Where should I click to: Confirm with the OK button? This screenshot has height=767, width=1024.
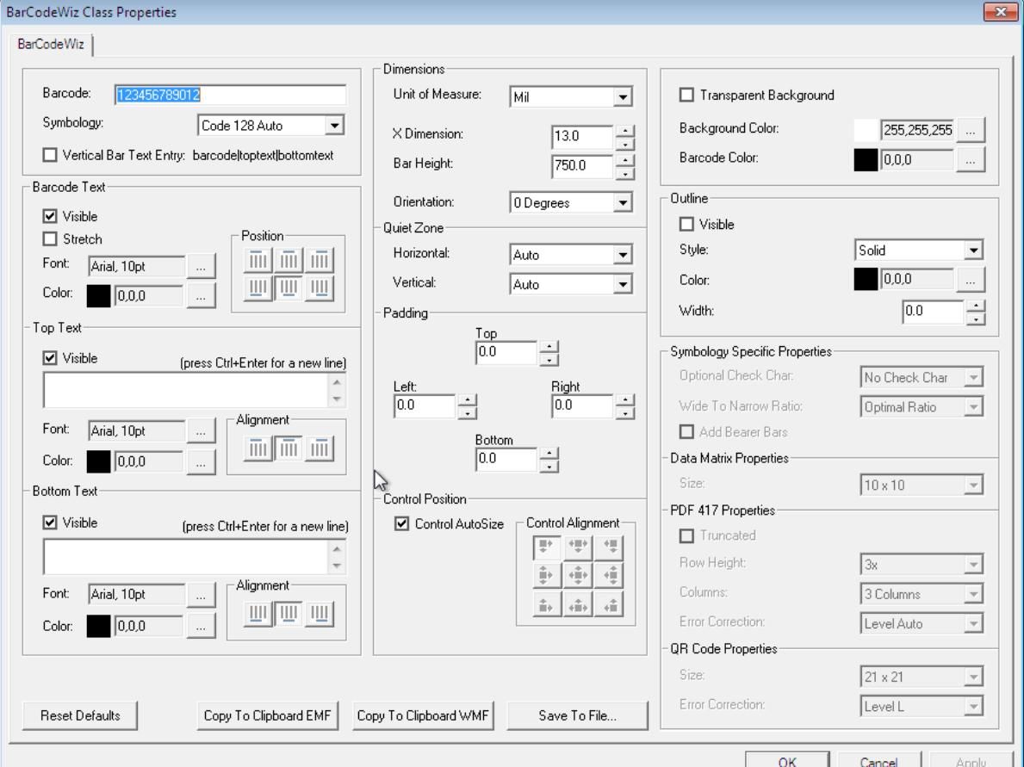[x=787, y=761]
